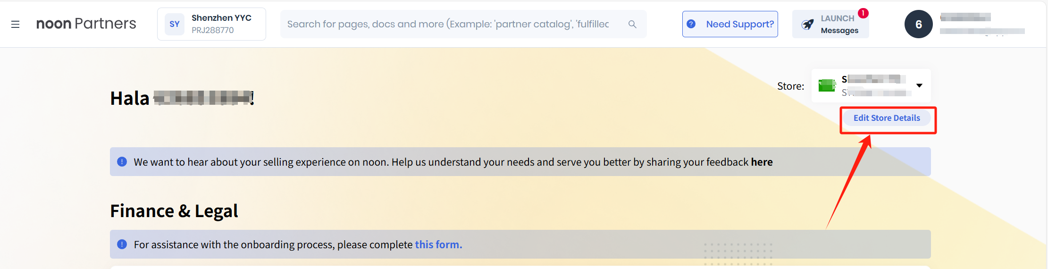
Task: Click the search magnifier icon
Action: [632, 24]
